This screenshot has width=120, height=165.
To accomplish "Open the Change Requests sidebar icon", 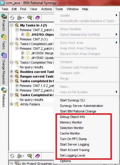I will (4, 55).
